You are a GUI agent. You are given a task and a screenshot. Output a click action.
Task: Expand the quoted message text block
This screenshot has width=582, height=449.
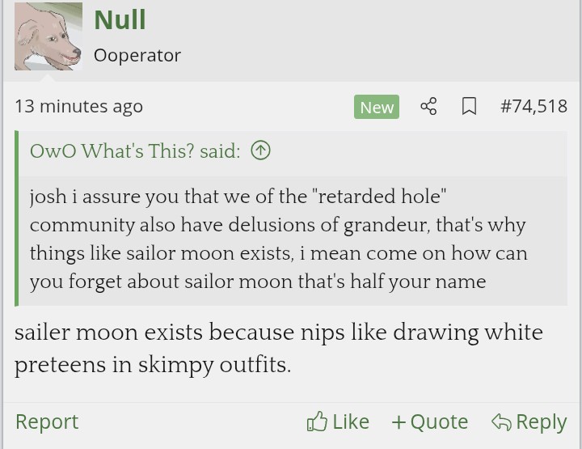pos(279,239)
